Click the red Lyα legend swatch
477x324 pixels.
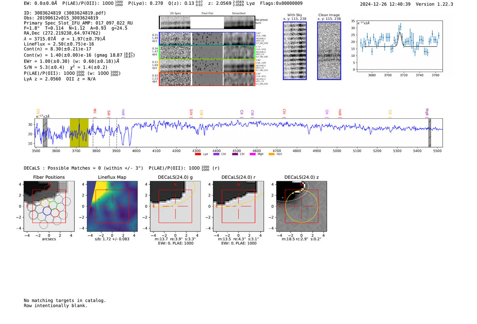coord(198,154)
